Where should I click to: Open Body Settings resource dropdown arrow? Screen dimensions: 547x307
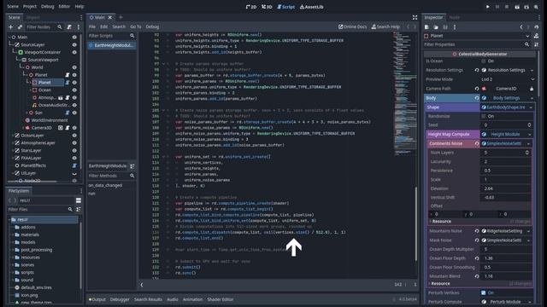point(532,98)
